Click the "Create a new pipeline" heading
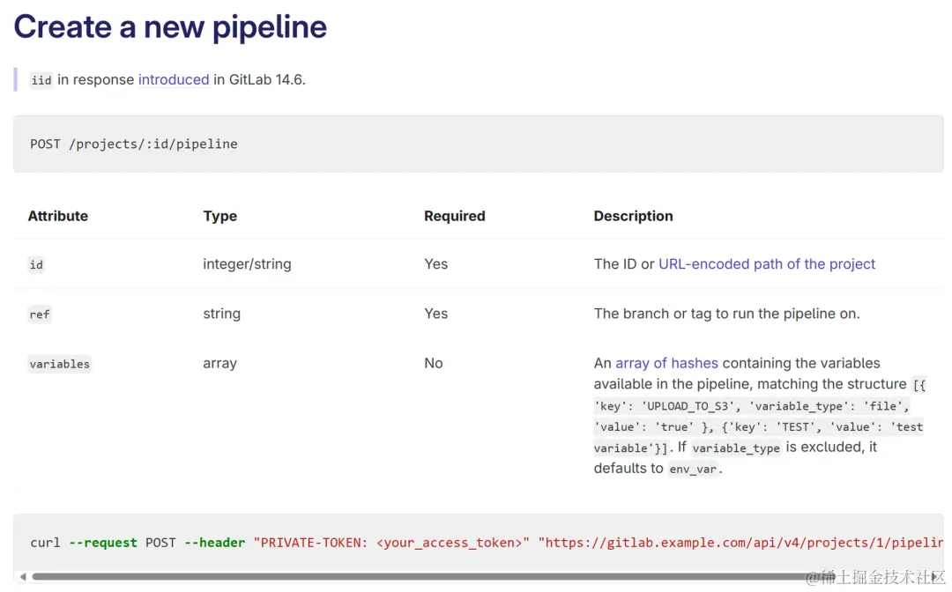Screen dimensions: 952x592 click(170, 26)
